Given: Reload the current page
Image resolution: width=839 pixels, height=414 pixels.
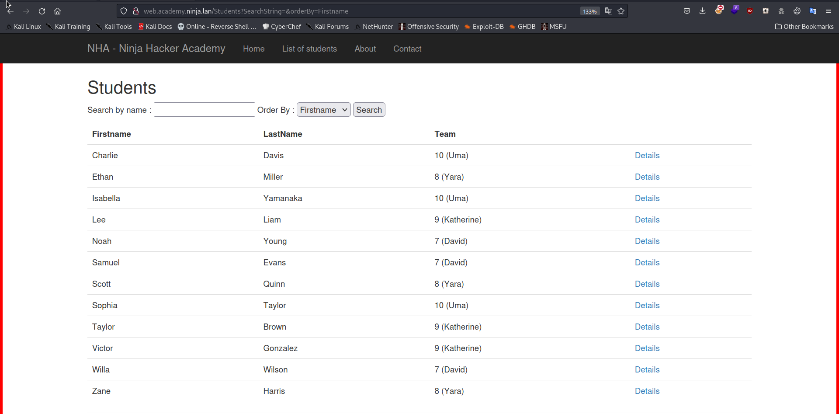Looking at the screenshot, I should (42, 11).
